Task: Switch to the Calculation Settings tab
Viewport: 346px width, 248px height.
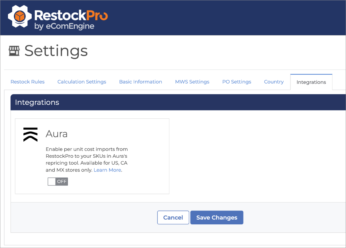Action: 82,82
